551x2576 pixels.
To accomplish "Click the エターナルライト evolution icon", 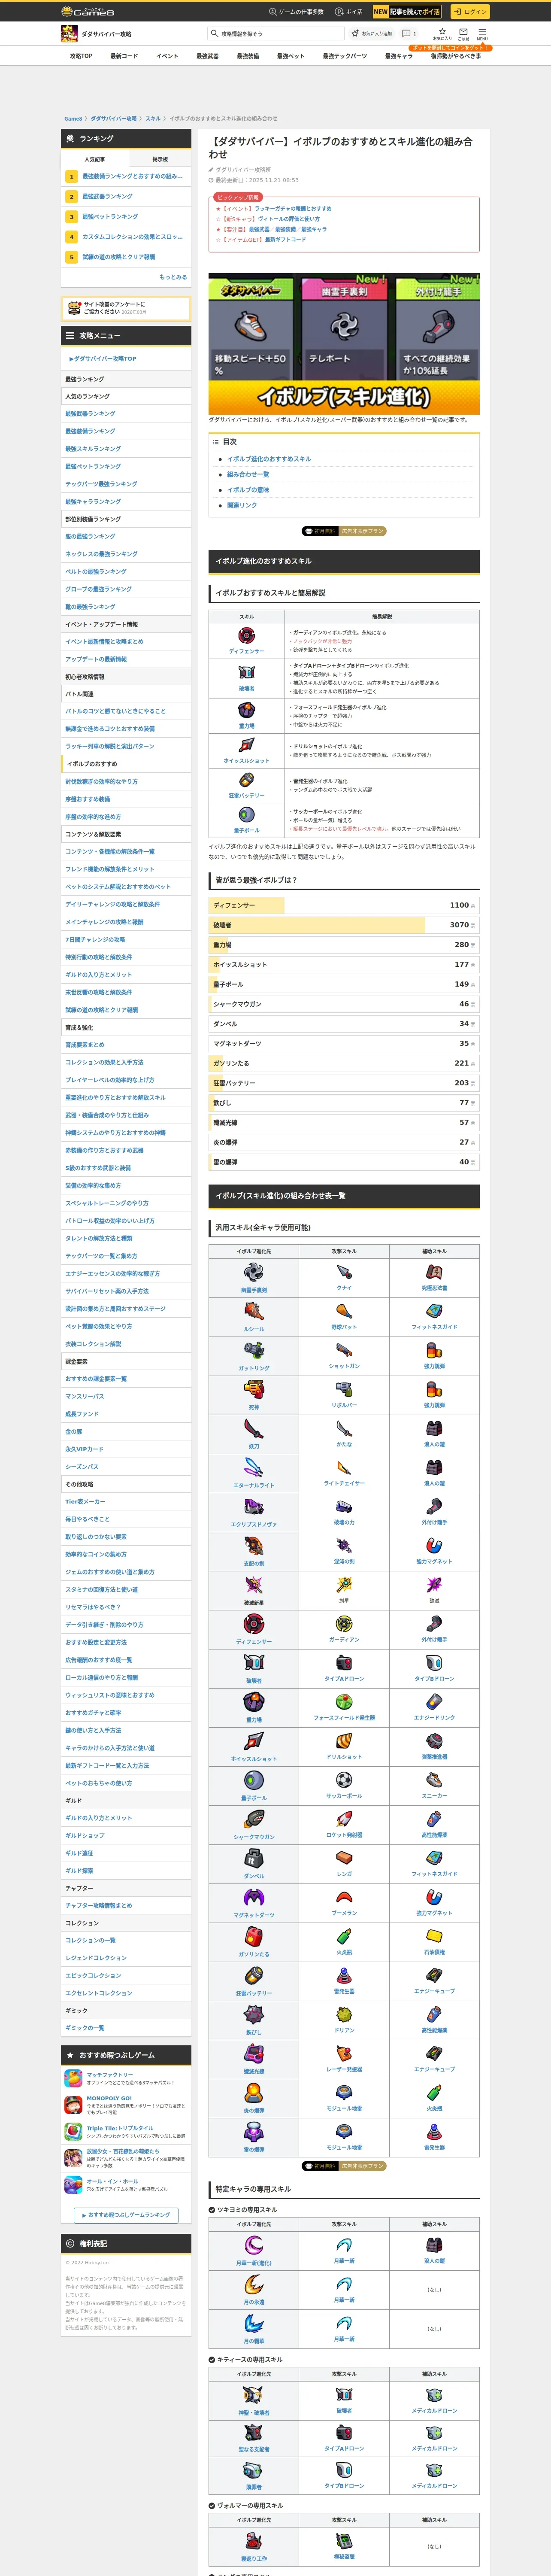I will [253, 1467].
